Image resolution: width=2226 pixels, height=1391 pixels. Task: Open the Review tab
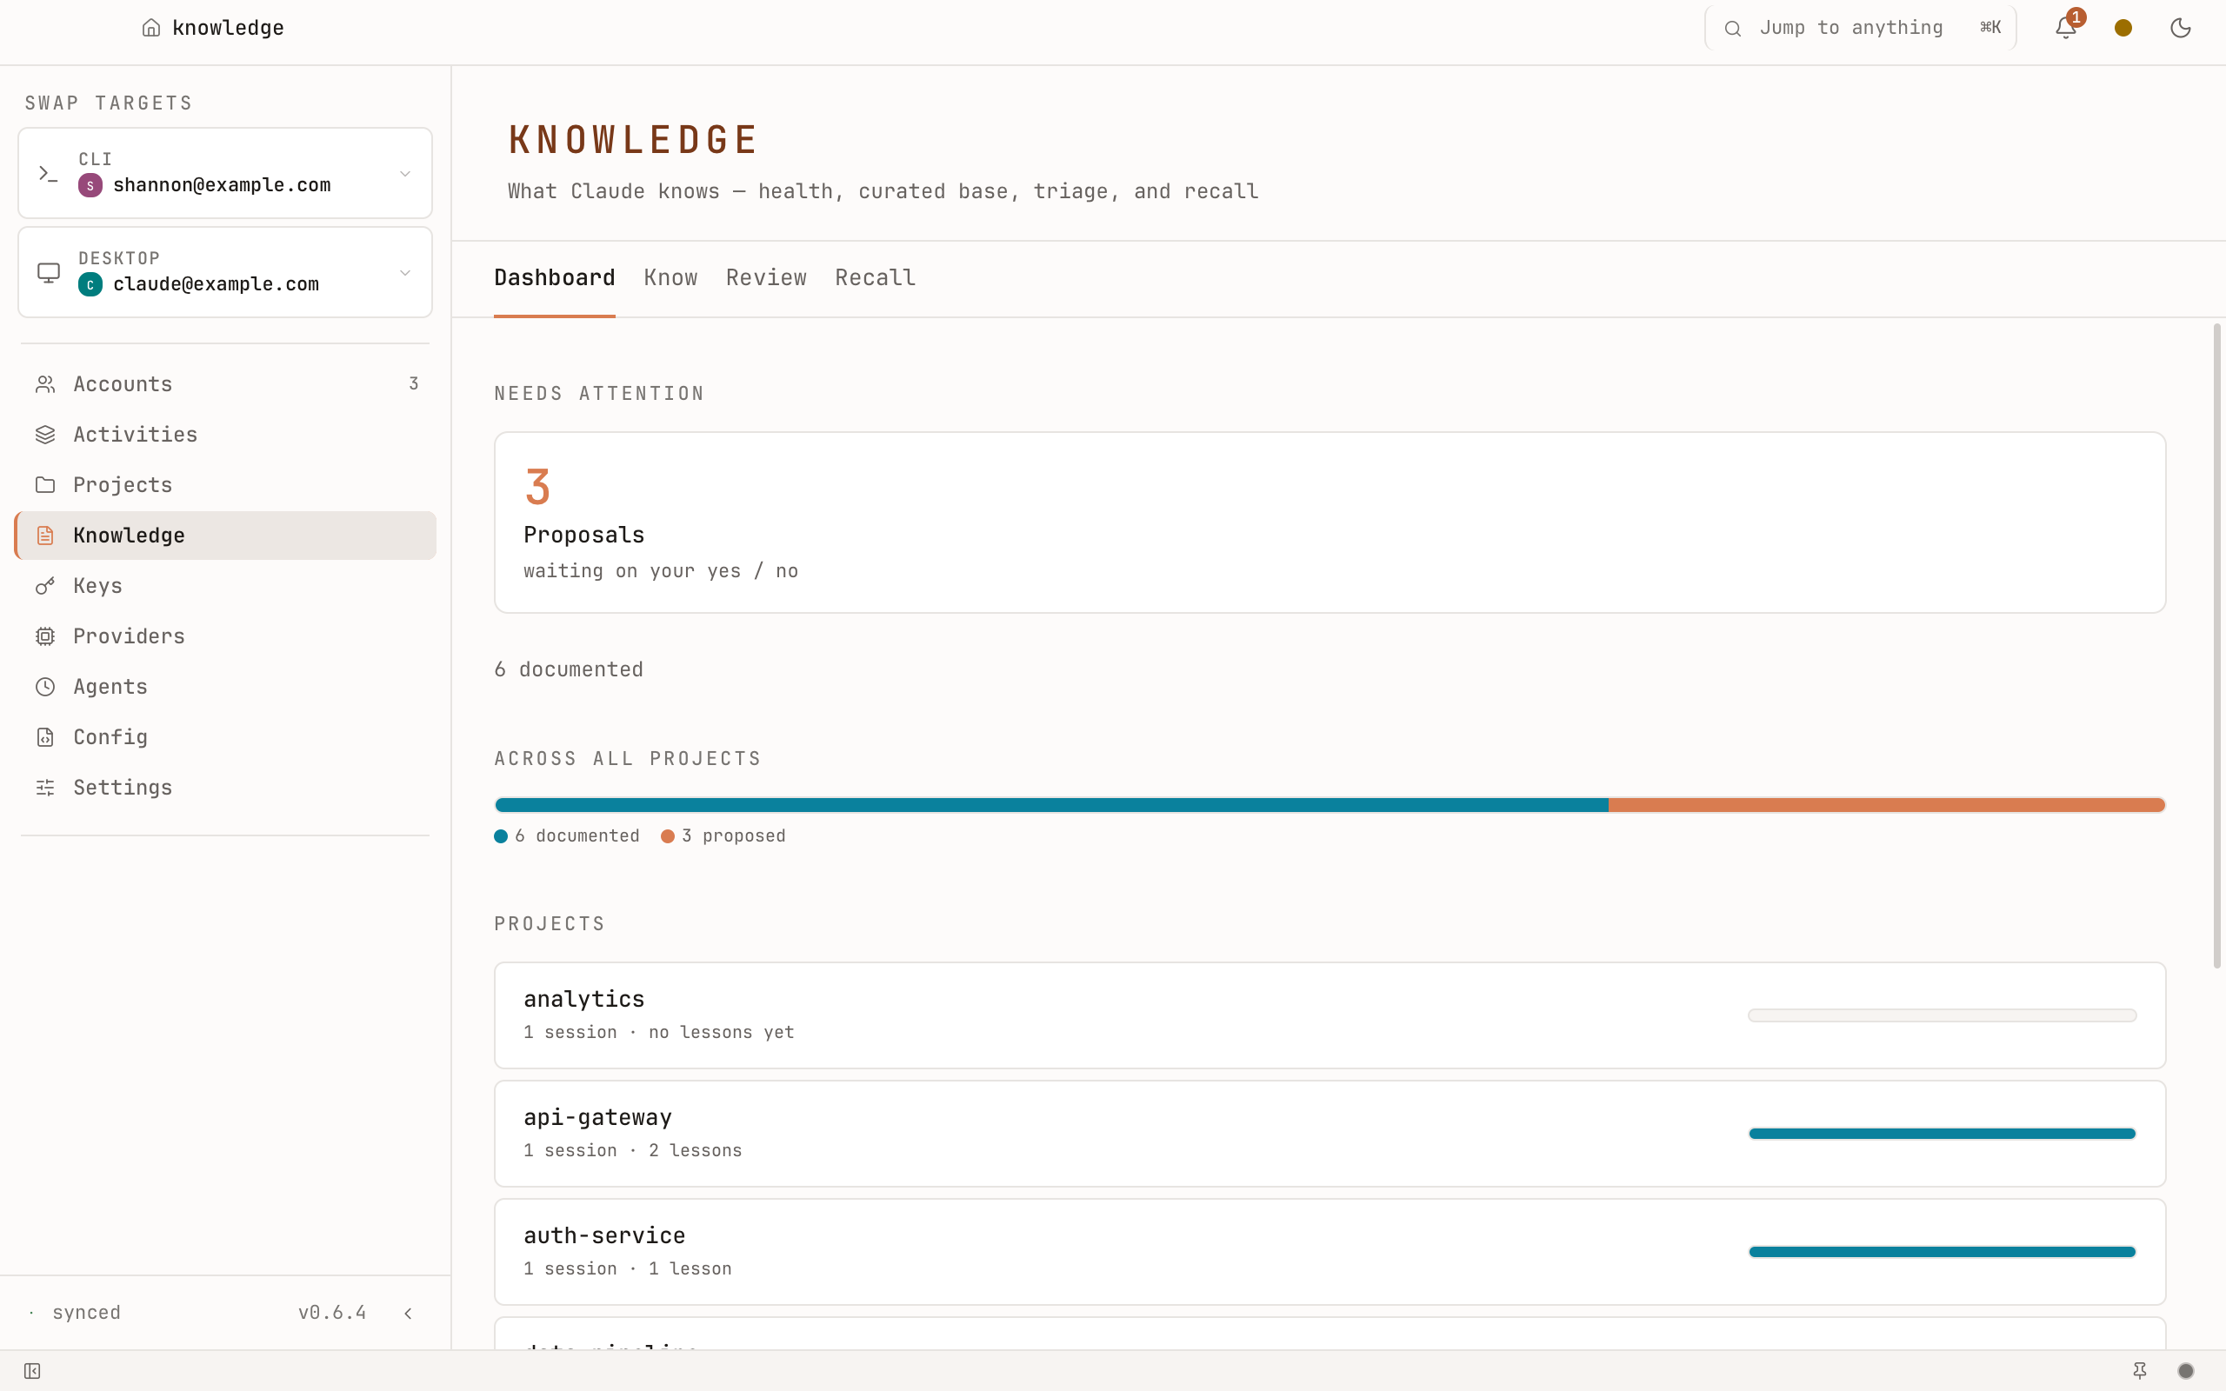766,278
